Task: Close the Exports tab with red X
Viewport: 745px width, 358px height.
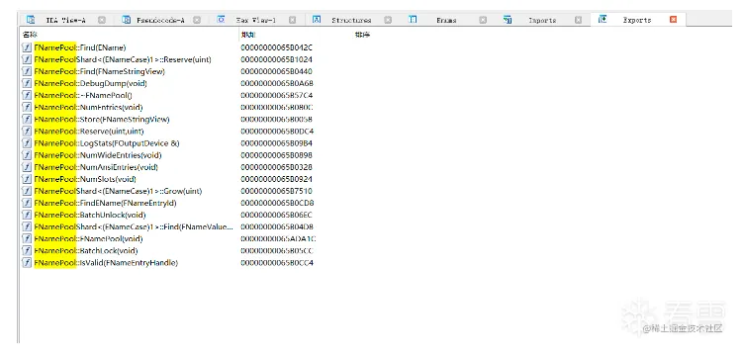Action: 673,20
